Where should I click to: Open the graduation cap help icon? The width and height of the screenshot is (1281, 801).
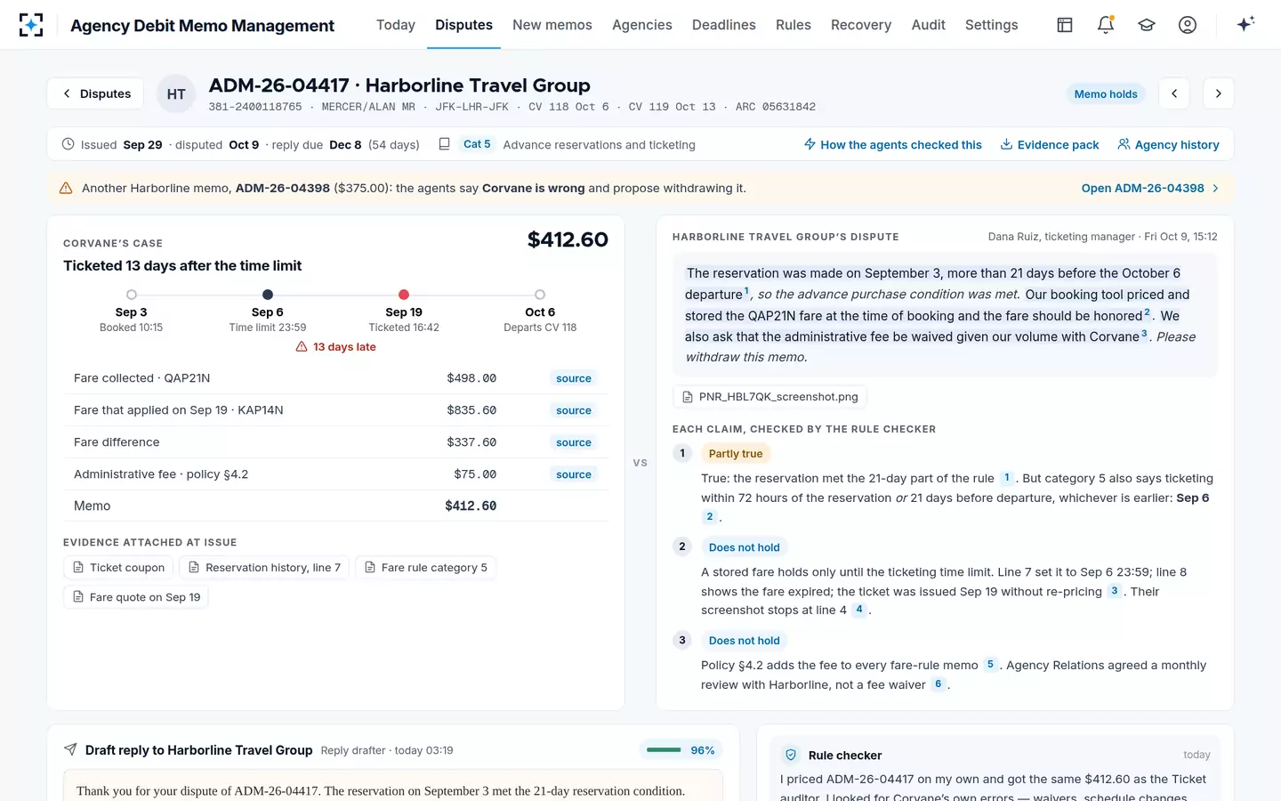(1147, 25)
